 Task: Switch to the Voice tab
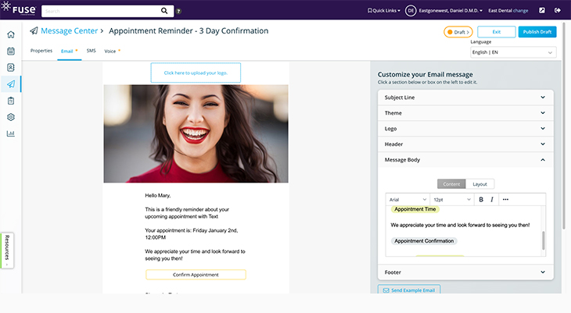click(110, 52)
